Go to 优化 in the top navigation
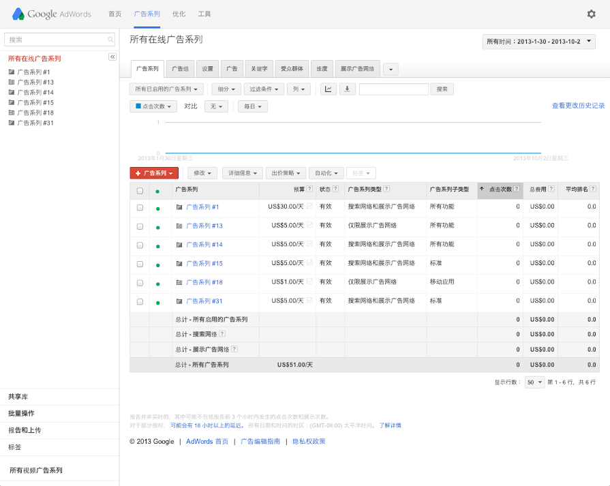The image size is (610, 486). click(x=179, y=14)
